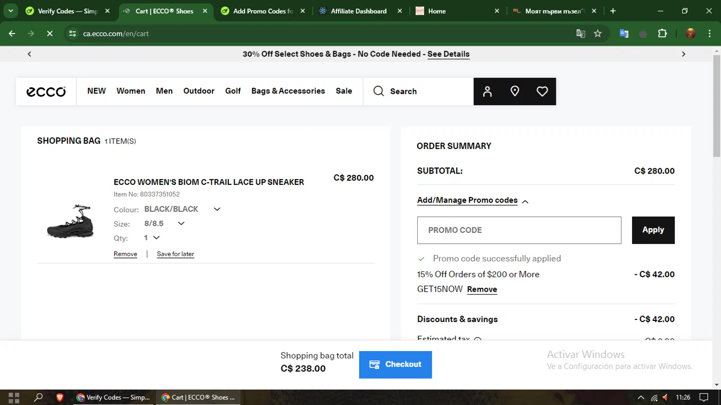Image resolution: width=721 pixels, height=405 pixels.
Task: Click the blue Checkout button
Action: click(x=395, y=365)
